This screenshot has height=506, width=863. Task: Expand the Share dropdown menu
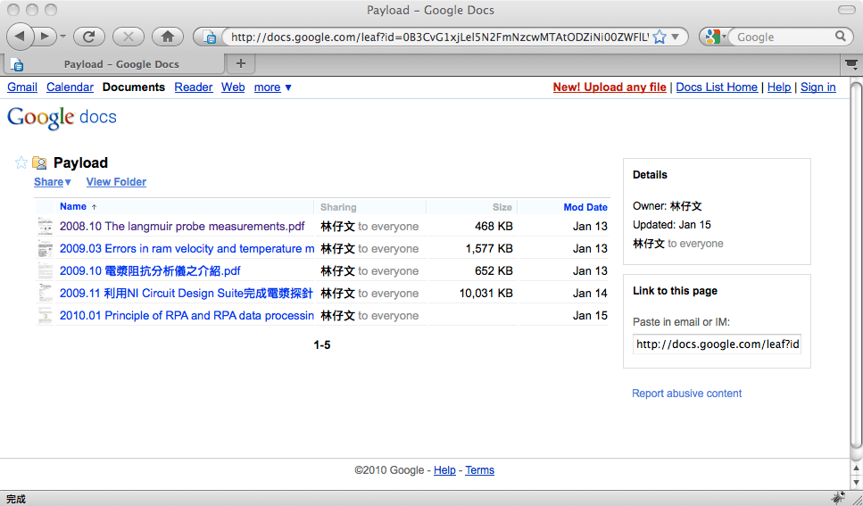(x=53, y=182)
